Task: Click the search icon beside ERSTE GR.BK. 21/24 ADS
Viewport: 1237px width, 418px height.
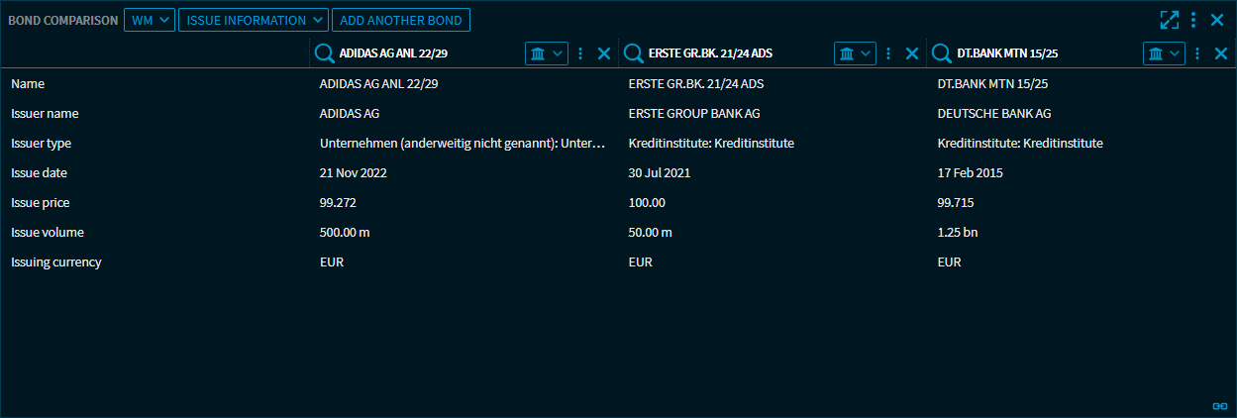Action: [x=634, y=53]
